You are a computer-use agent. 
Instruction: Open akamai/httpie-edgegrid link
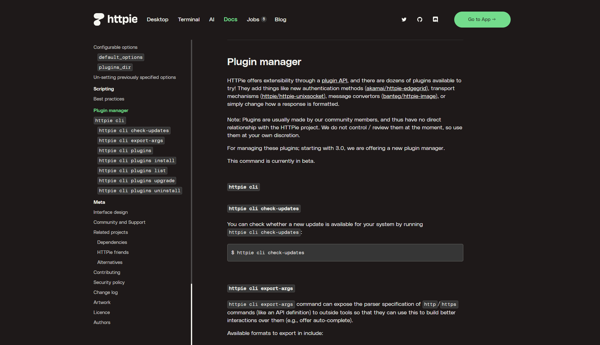(396, 88)
